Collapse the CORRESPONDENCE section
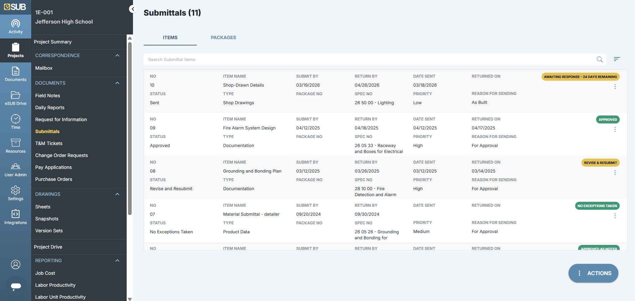 [x=117, y=55]
